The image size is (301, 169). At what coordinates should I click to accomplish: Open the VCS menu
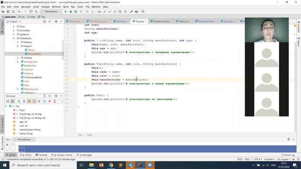click(87, 7)
